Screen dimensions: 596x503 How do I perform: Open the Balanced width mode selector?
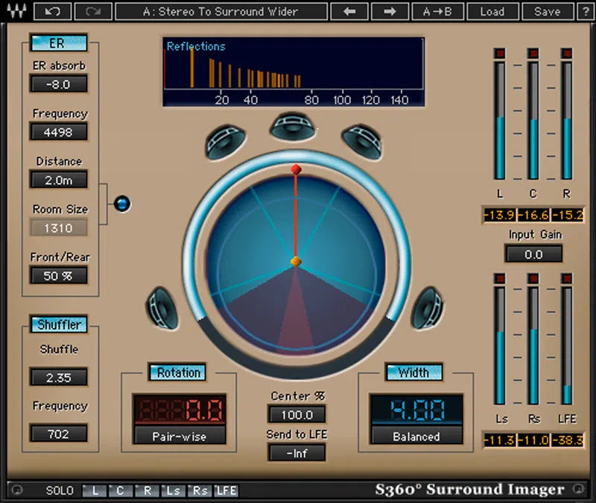(x=416, y=437)
